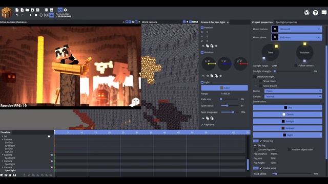Viewport: 328px width, 184px height.
Task: Toggle the Enable wind checkbox
Action: point(261,168)
